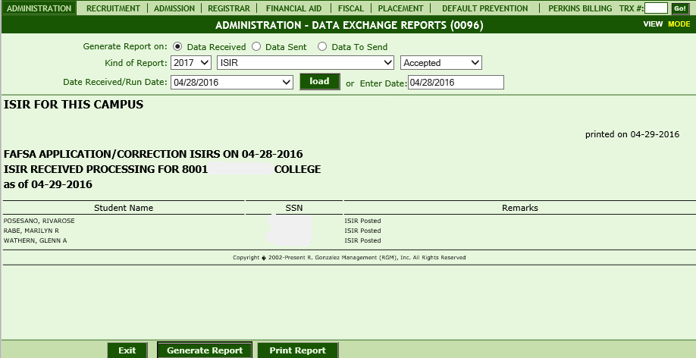Click ISIR Posted remark for WATHERN
The image size is (696, 358).
click(362, 240)
